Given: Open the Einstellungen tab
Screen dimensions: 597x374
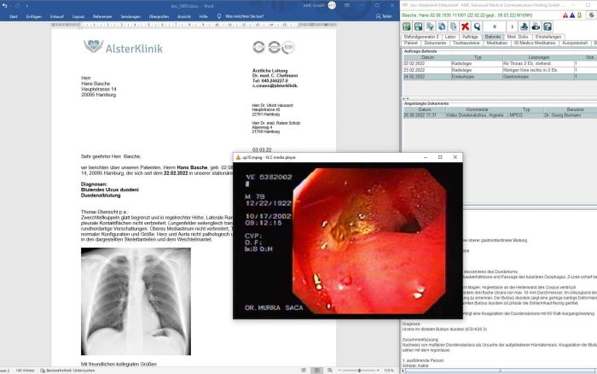Looking at the screenshot, I should coord(548,37).
